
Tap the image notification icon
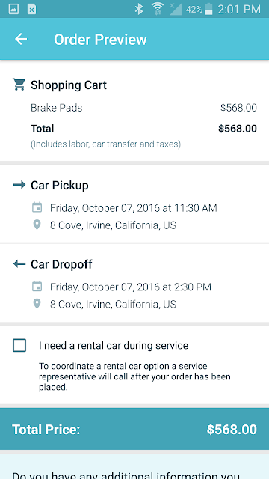coord(13,9)
